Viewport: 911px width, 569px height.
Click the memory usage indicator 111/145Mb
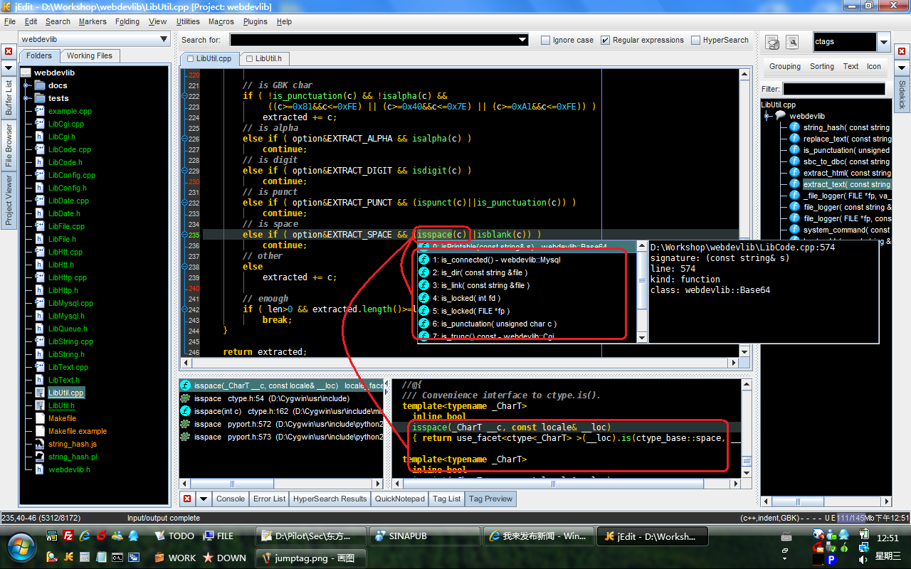coord(850,518)
